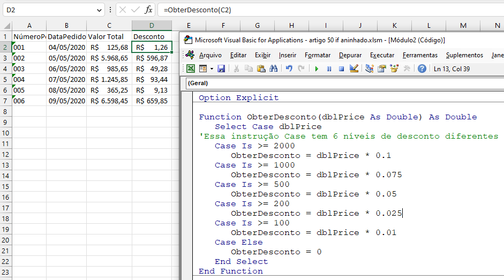The image size is (504, 280).
Task: Click the Insert Function fx icon
Action: pos(148,10)
